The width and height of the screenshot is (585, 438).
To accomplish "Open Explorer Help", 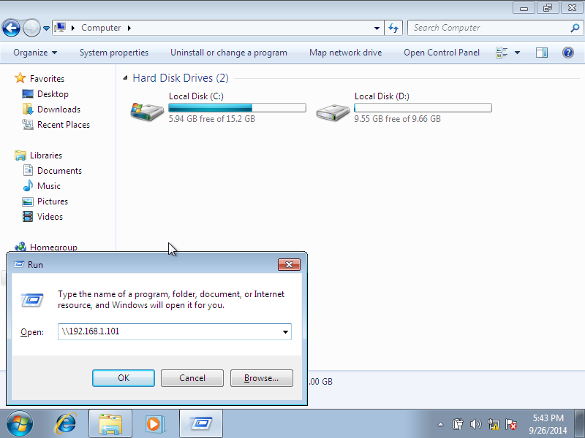I will 568,53.
